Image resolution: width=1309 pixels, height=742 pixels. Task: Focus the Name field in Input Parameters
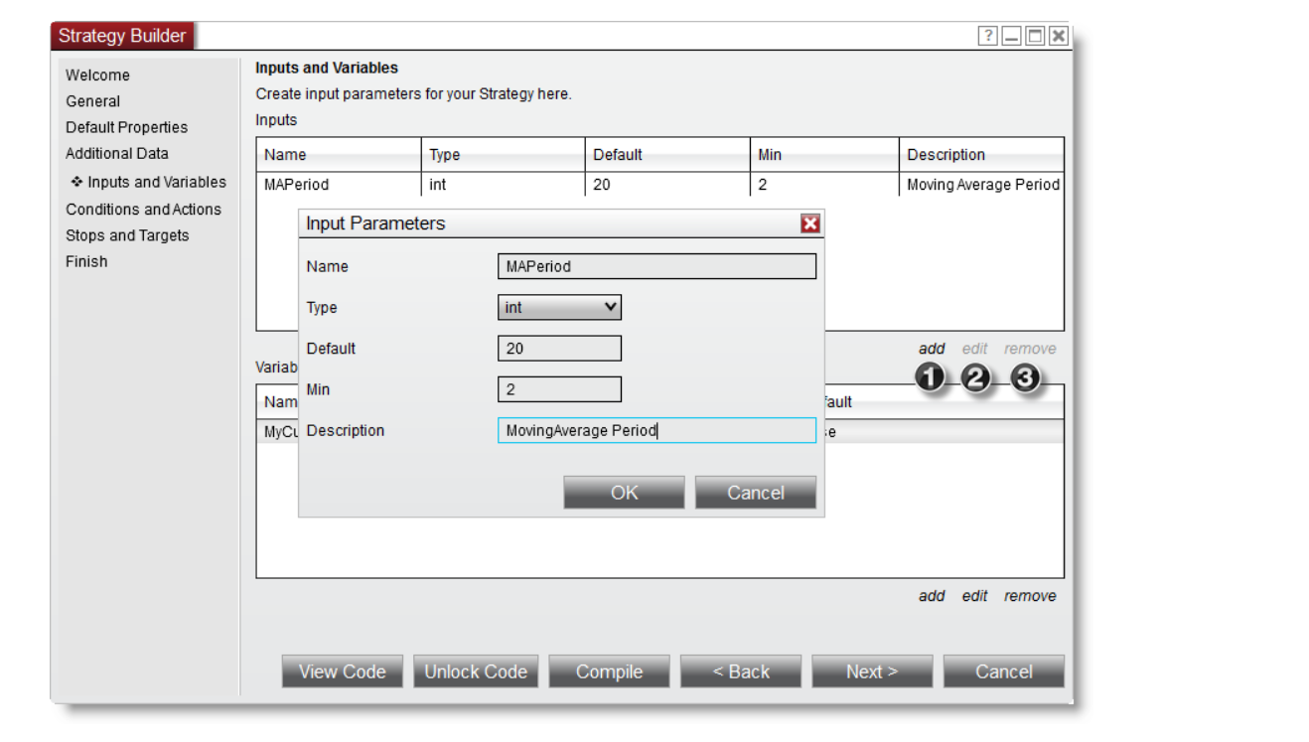(x=656, y=266)
